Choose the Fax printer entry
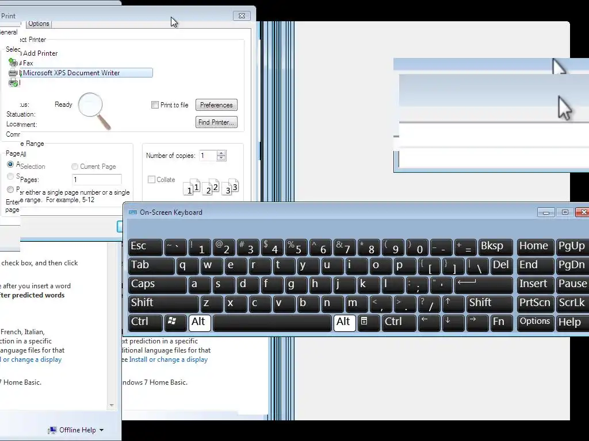The image size is (589, 441). point(28,63)
